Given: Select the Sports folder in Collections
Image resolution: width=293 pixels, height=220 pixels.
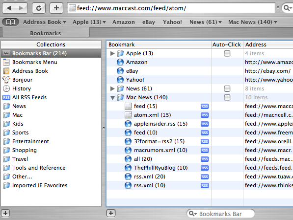Looking at the screenshot, I should click(x=51, y=132).
